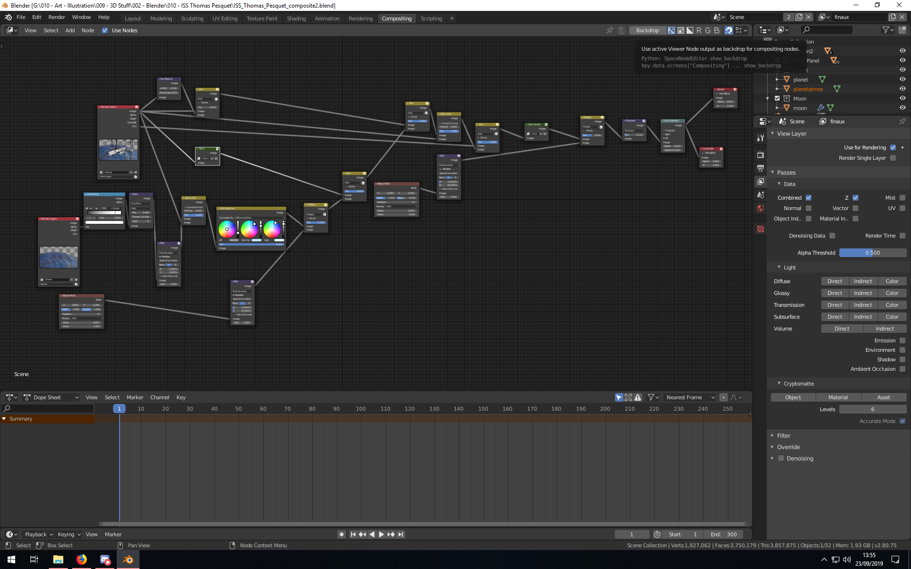This screenshot has height=569, width=911.
Task: Enable the Normal pass checkbox
Action: tap(809, 208)
